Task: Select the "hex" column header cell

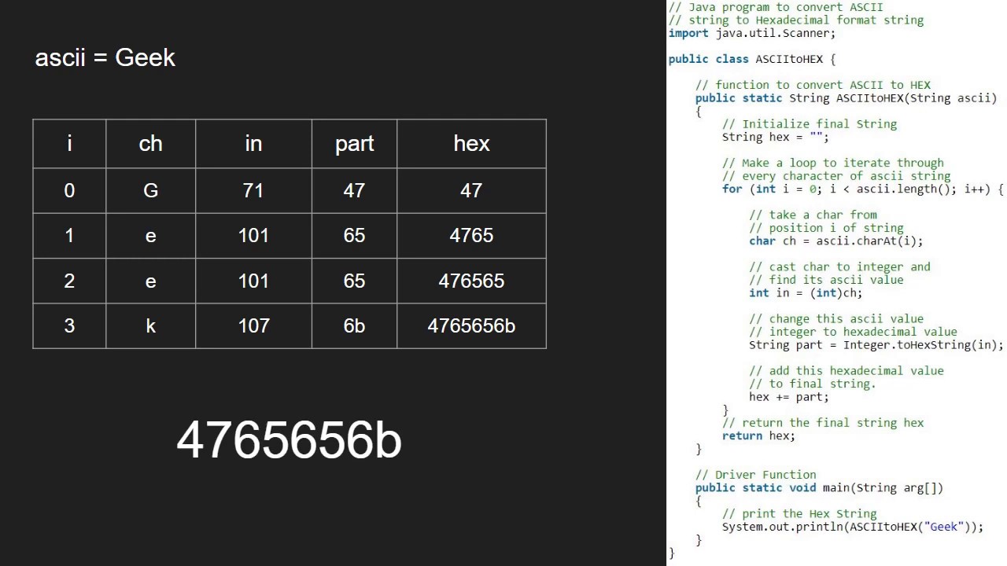Action: coord(471,144)
